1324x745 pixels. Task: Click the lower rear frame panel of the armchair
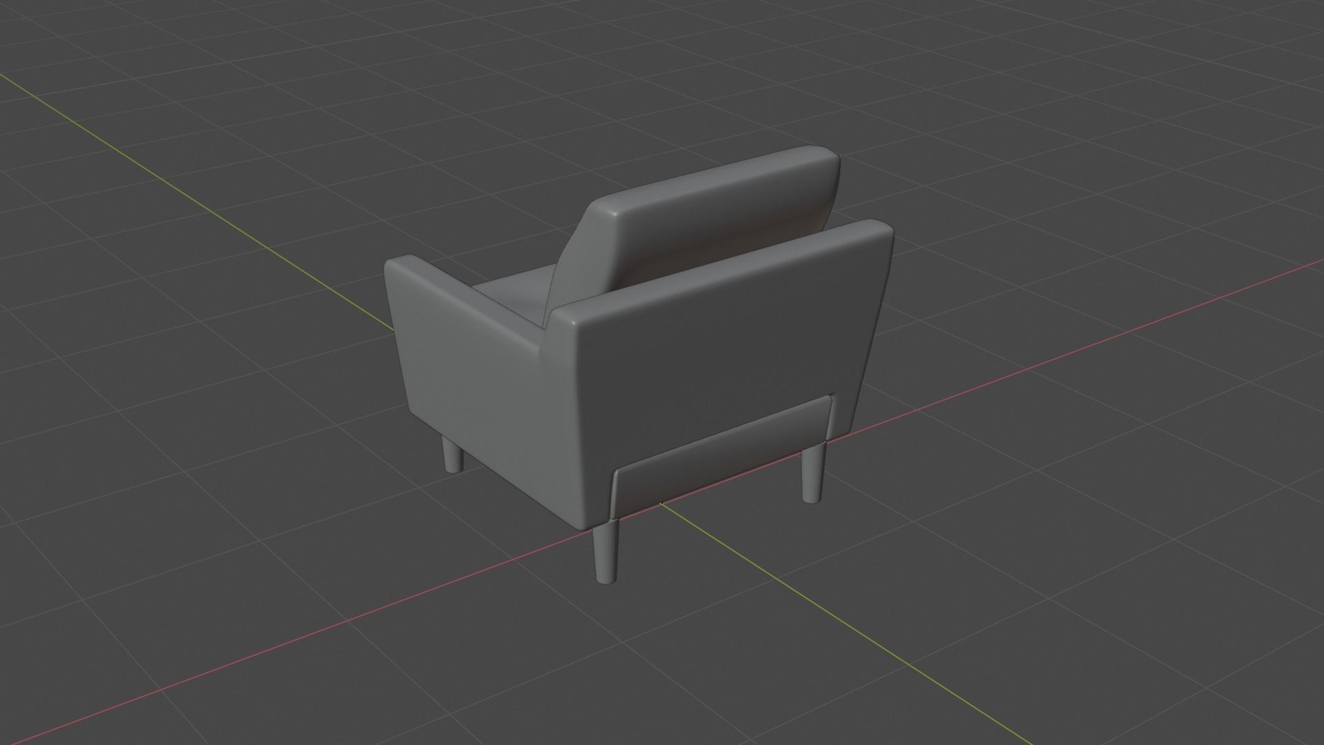(721, 455)
